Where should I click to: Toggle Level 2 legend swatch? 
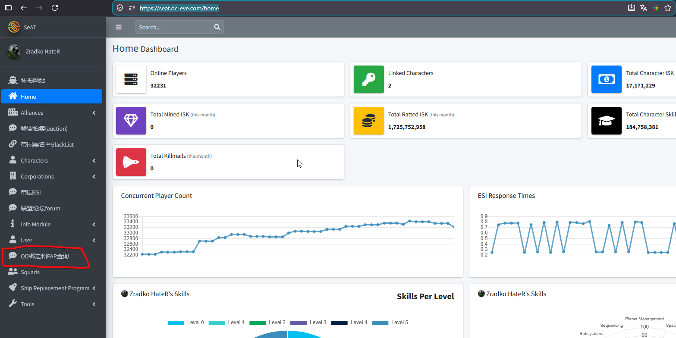pos(258,322)
